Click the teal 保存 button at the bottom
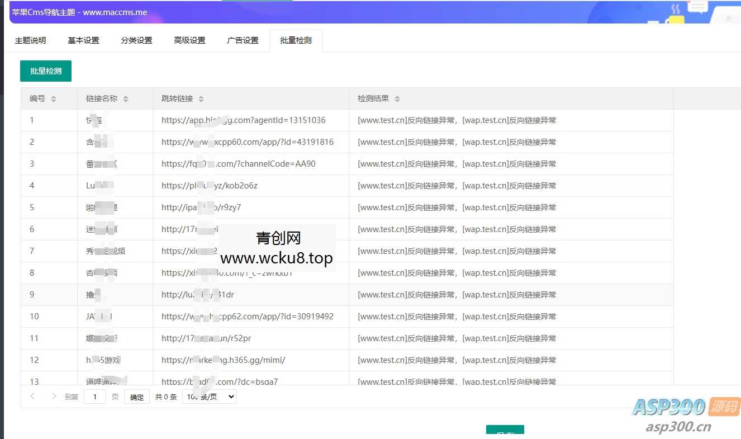 pyautogui.click(x=505, y=432)
